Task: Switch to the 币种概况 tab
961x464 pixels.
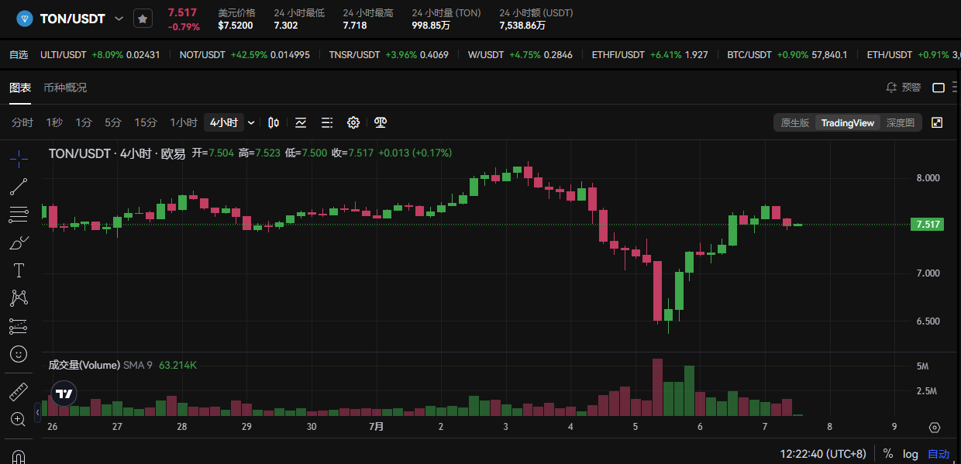Action: 65,88
